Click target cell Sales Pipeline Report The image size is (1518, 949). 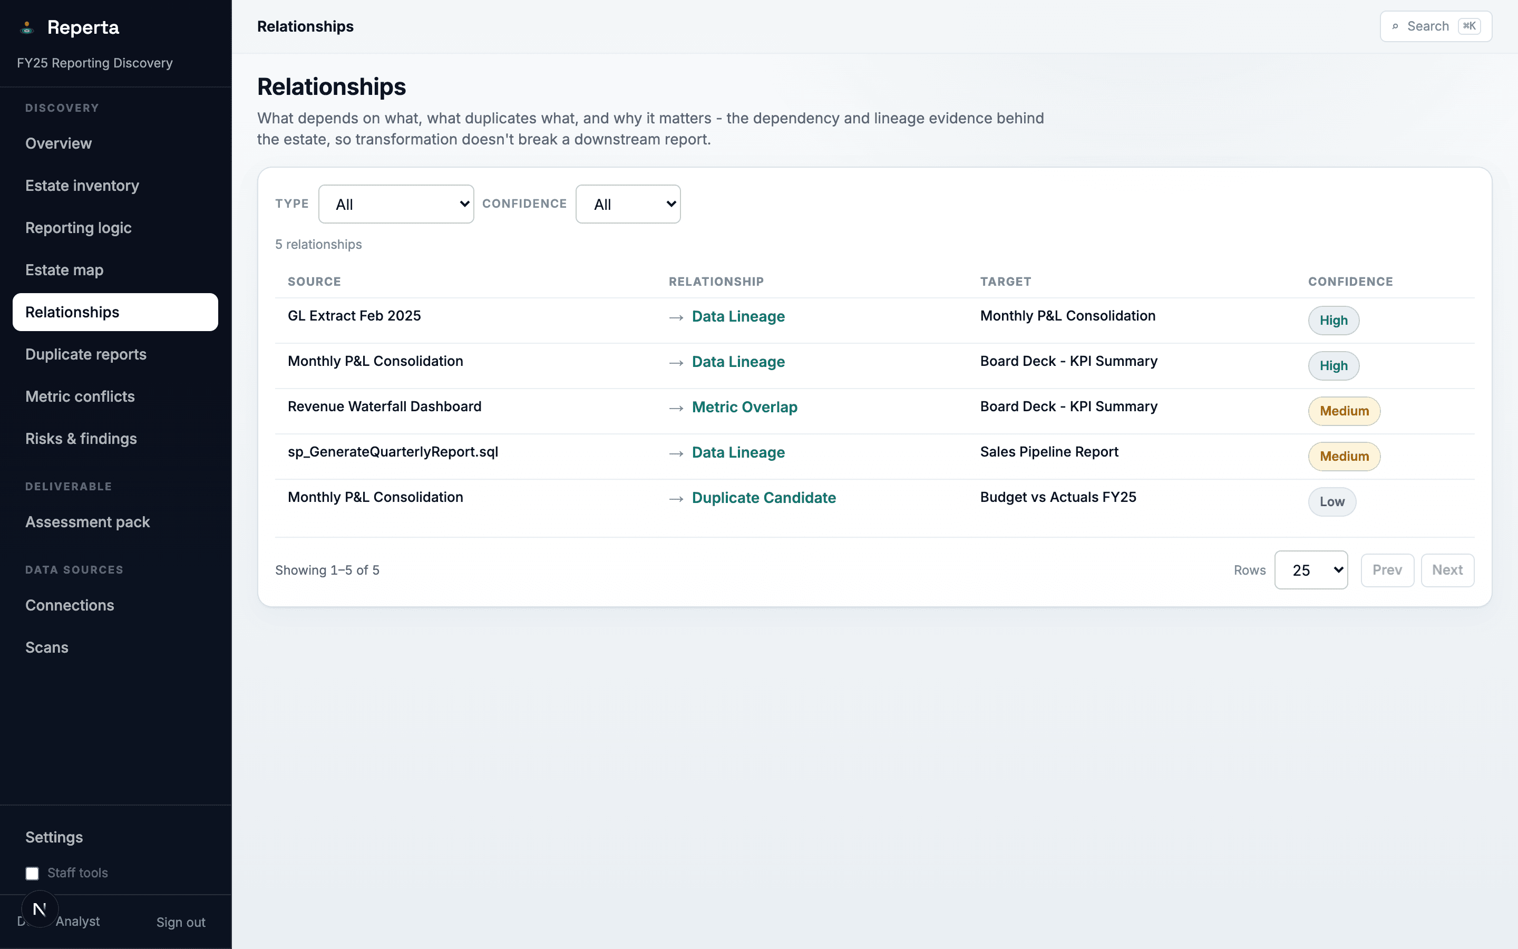(1049, 452)
